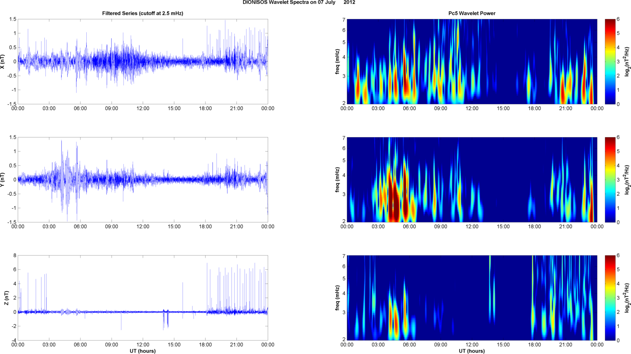This screenshot has height=354, width=631.
Task: Click 'freq (mHz)' label of the middle spectrogram
Action: click(x=337, y=180)
